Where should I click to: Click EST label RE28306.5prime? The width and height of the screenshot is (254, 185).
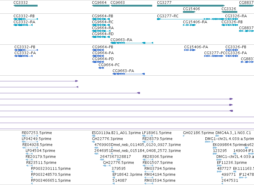point(158,157)
